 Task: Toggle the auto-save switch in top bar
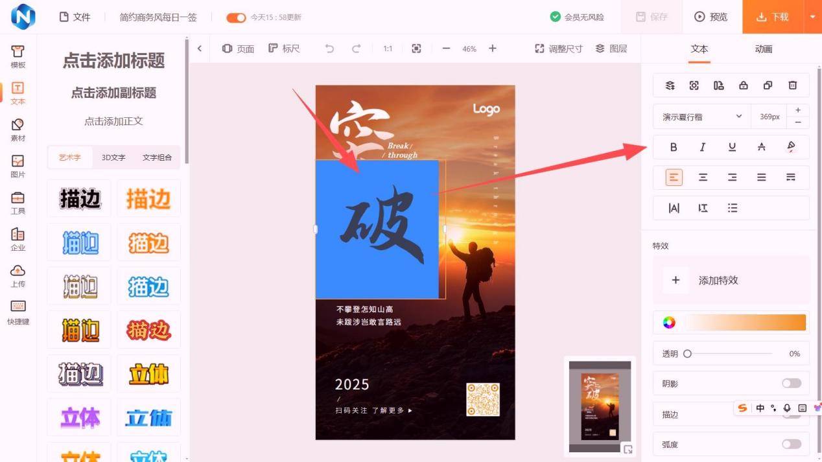[236, 17]
